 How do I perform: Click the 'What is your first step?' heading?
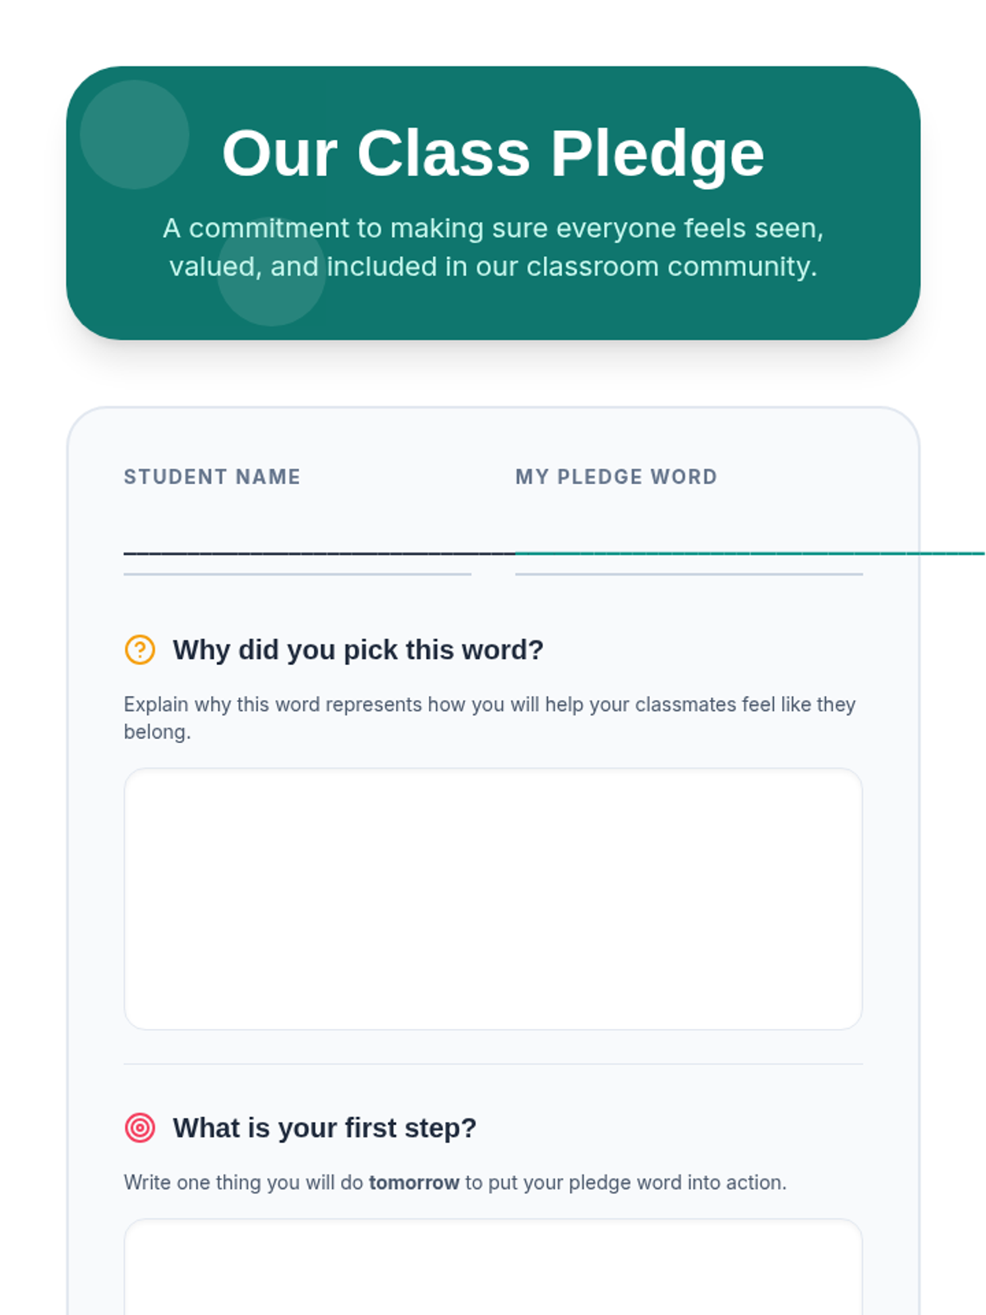pos(325,1128)
